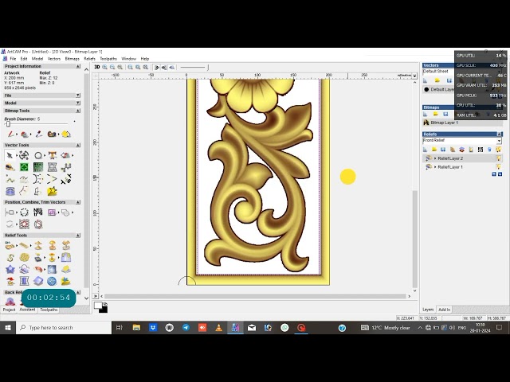Open the Toolpaths menu
The width and height of the screenshot is (510, 382).
pyautogui.click(x=108, y=59)
